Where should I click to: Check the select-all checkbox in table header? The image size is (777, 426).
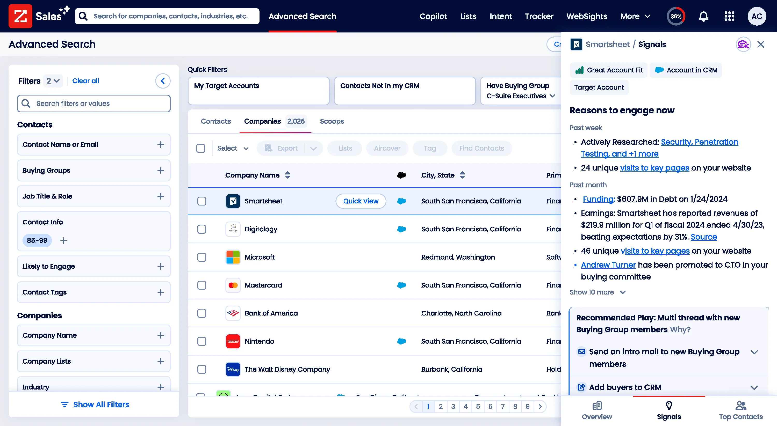(x=201, y=148)
